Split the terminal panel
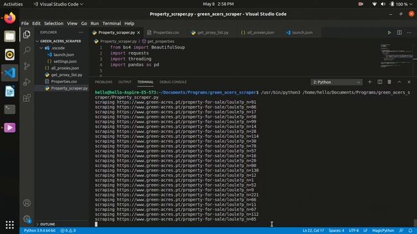Image resolution: width=417 pixels, height=234 pixels. coord(380,82)
